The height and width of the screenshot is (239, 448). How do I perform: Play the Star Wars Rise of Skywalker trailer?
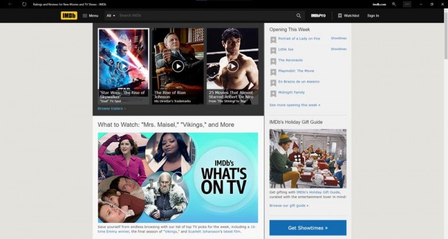pyautogui.click(x=124, y=67)
